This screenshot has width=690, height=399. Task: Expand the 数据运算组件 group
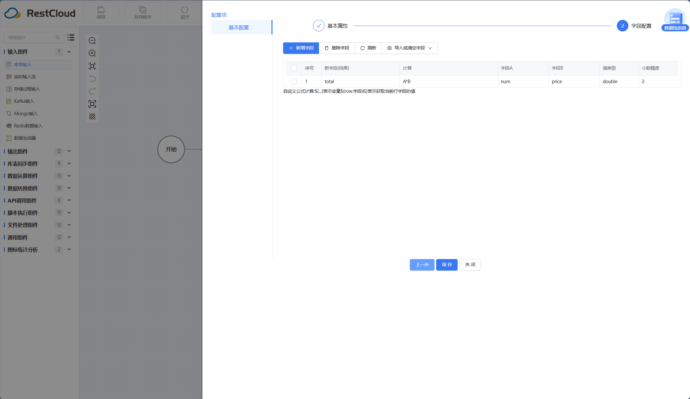point(69,176)
